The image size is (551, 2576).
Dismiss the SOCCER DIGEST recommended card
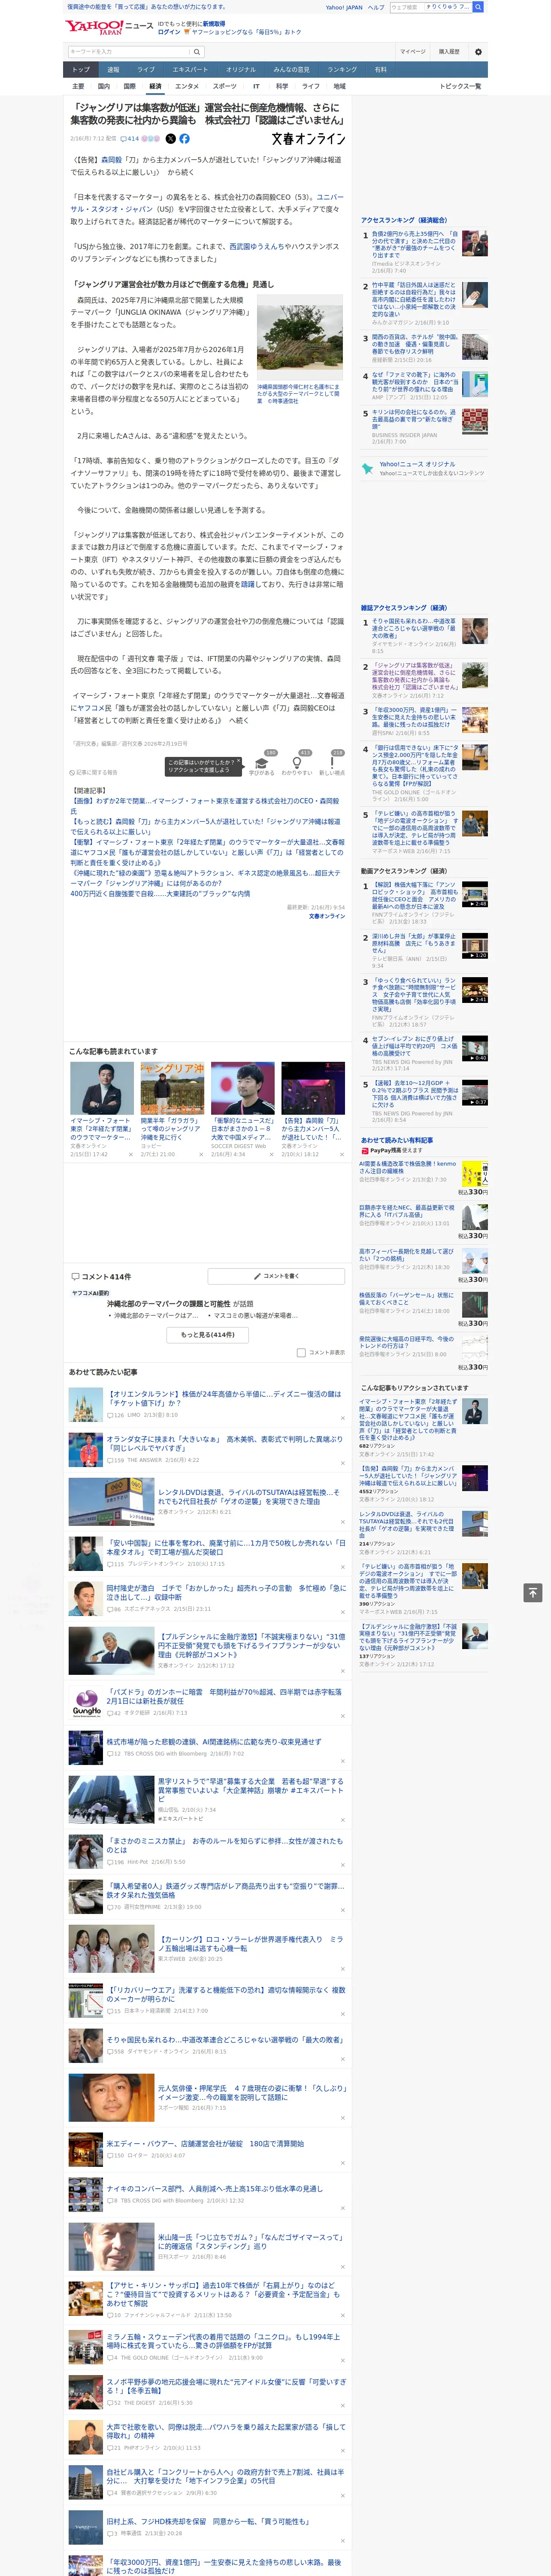271,1154
